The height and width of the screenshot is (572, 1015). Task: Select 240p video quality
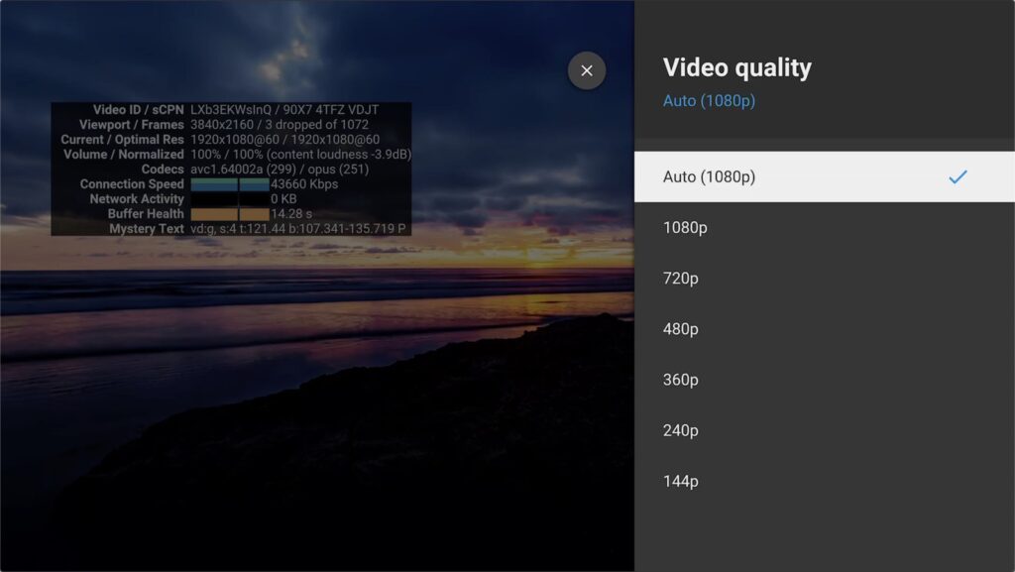coord(681,430)
